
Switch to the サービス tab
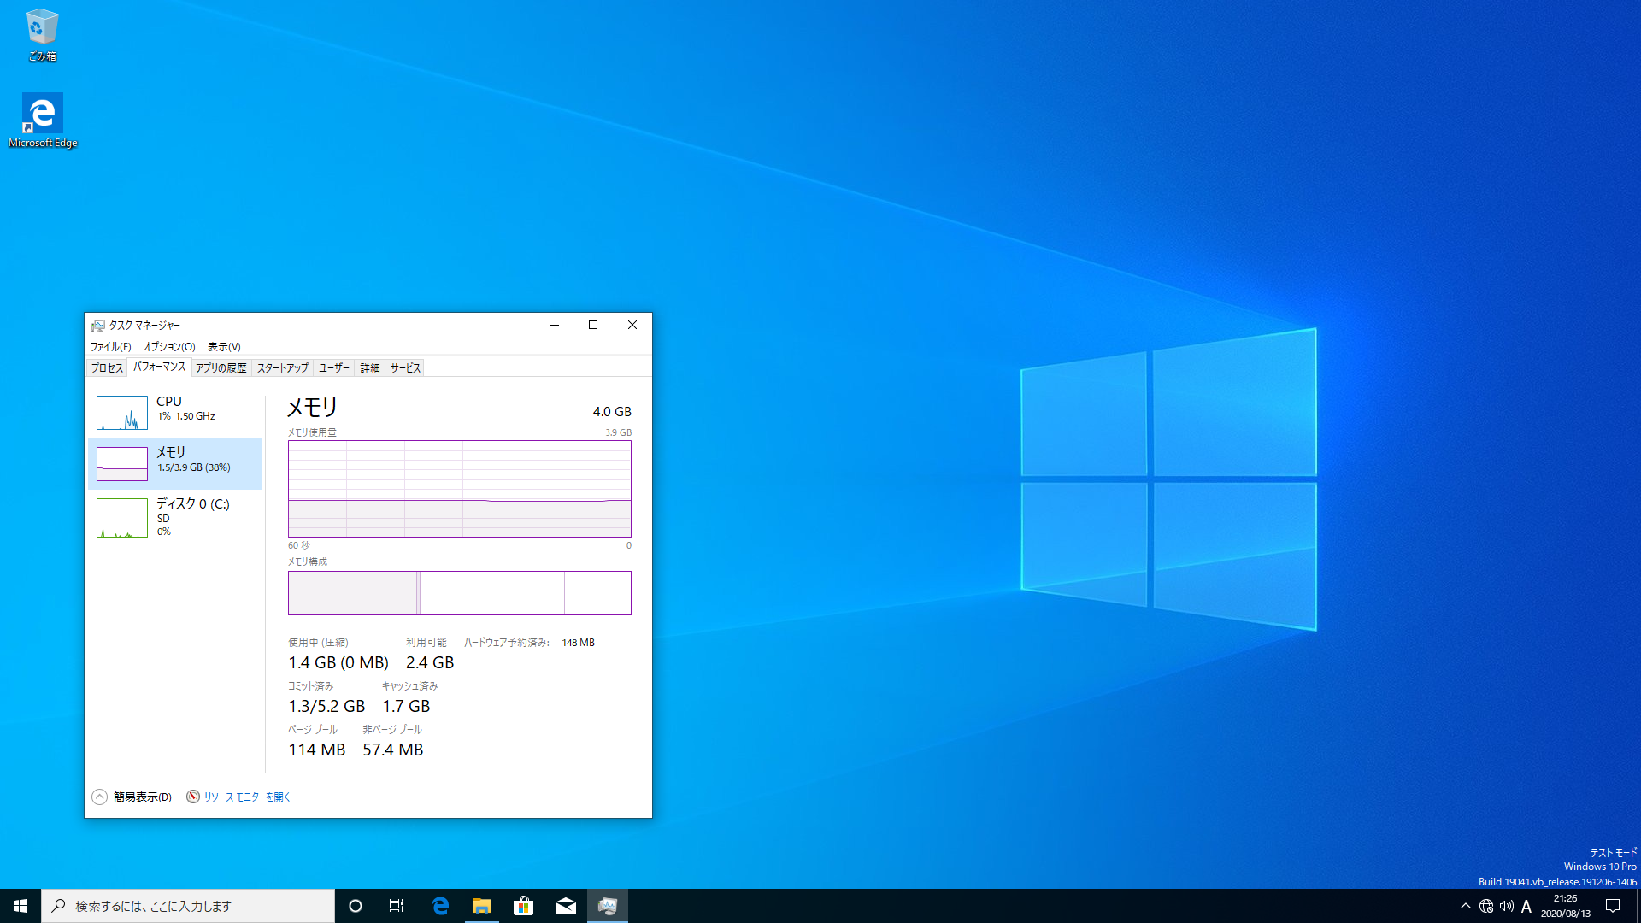coord(405,368)
